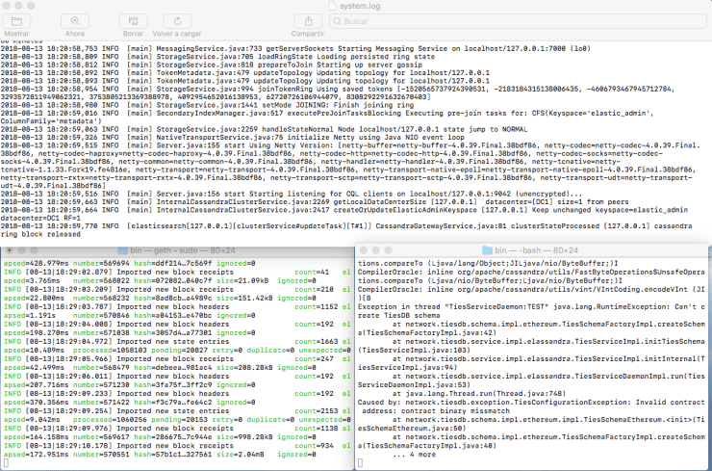Minimize the Console system.log window

click(x=21, y=5)
